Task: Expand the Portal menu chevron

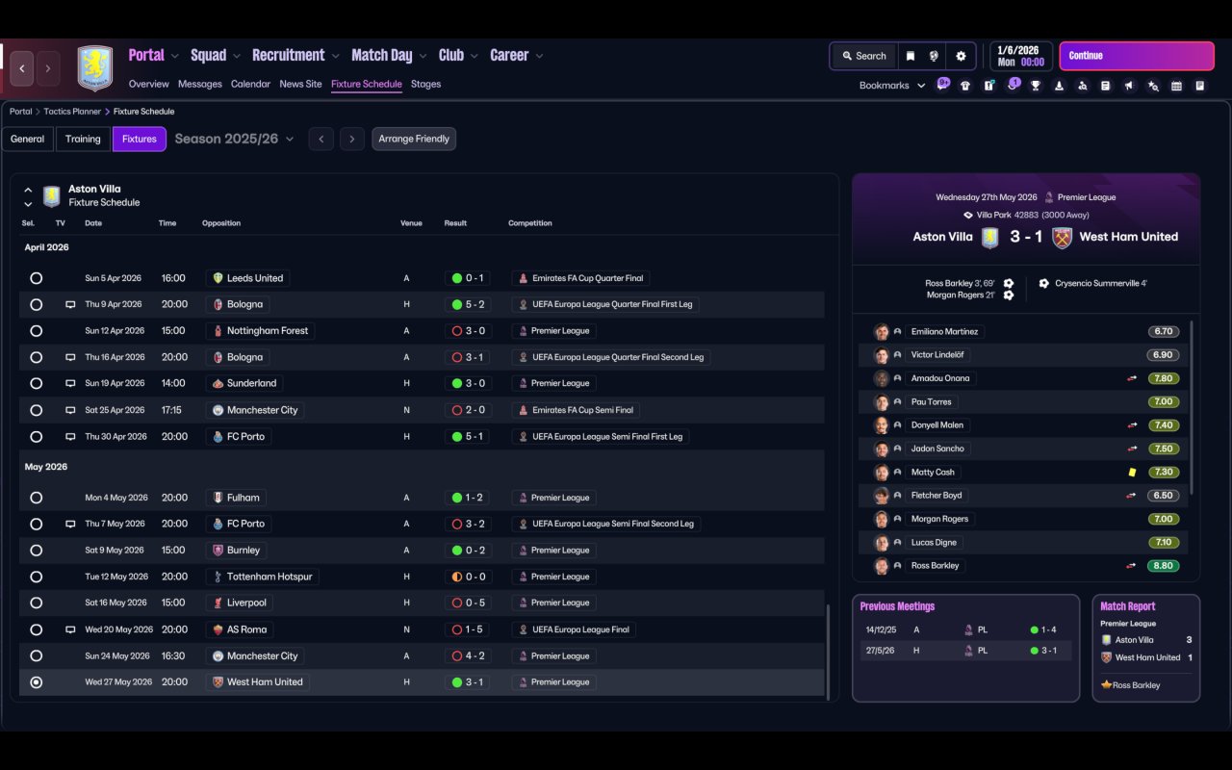Action: (x=174, y=57)
